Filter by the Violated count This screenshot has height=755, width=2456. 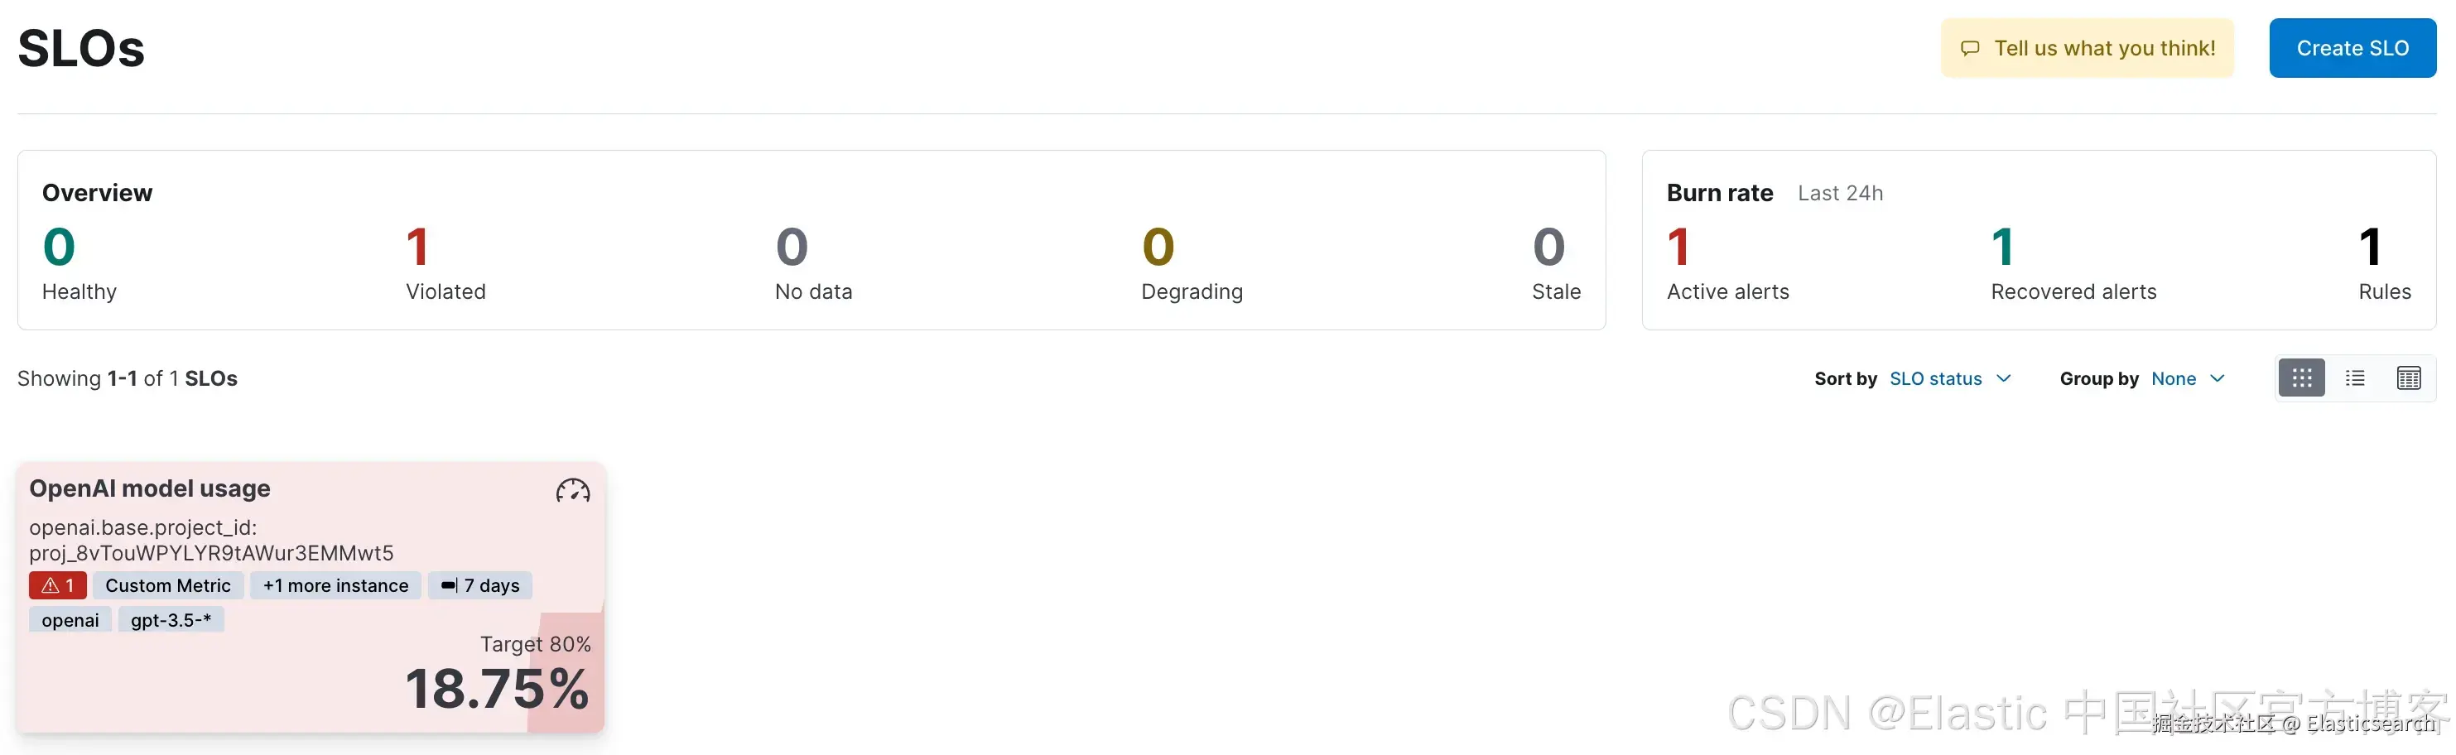[x=417, y=248]
